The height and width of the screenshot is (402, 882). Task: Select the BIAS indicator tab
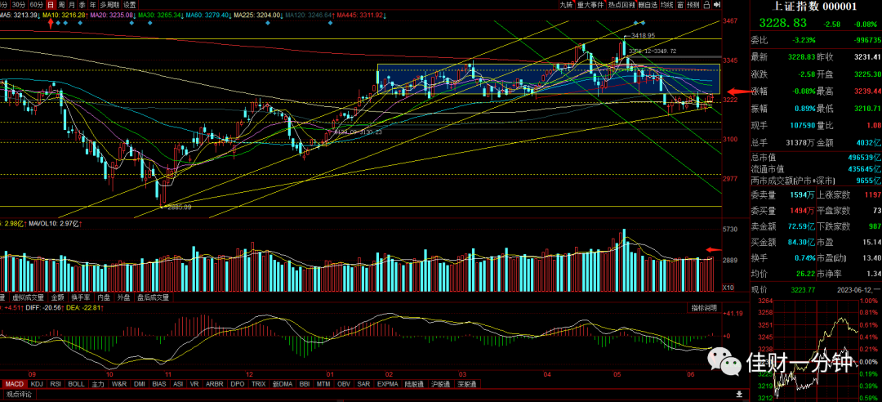coord(159,384)
